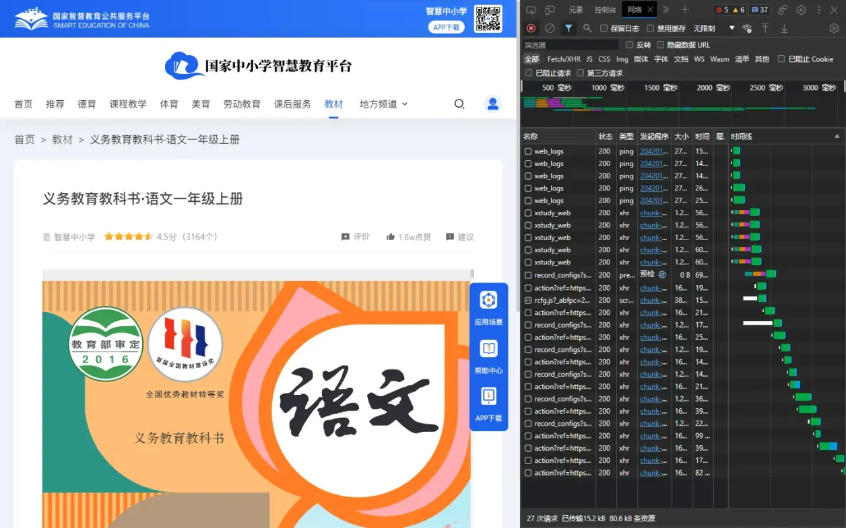Sort requests by 大小 column header
Screen dimensions: 846x528
682,137
